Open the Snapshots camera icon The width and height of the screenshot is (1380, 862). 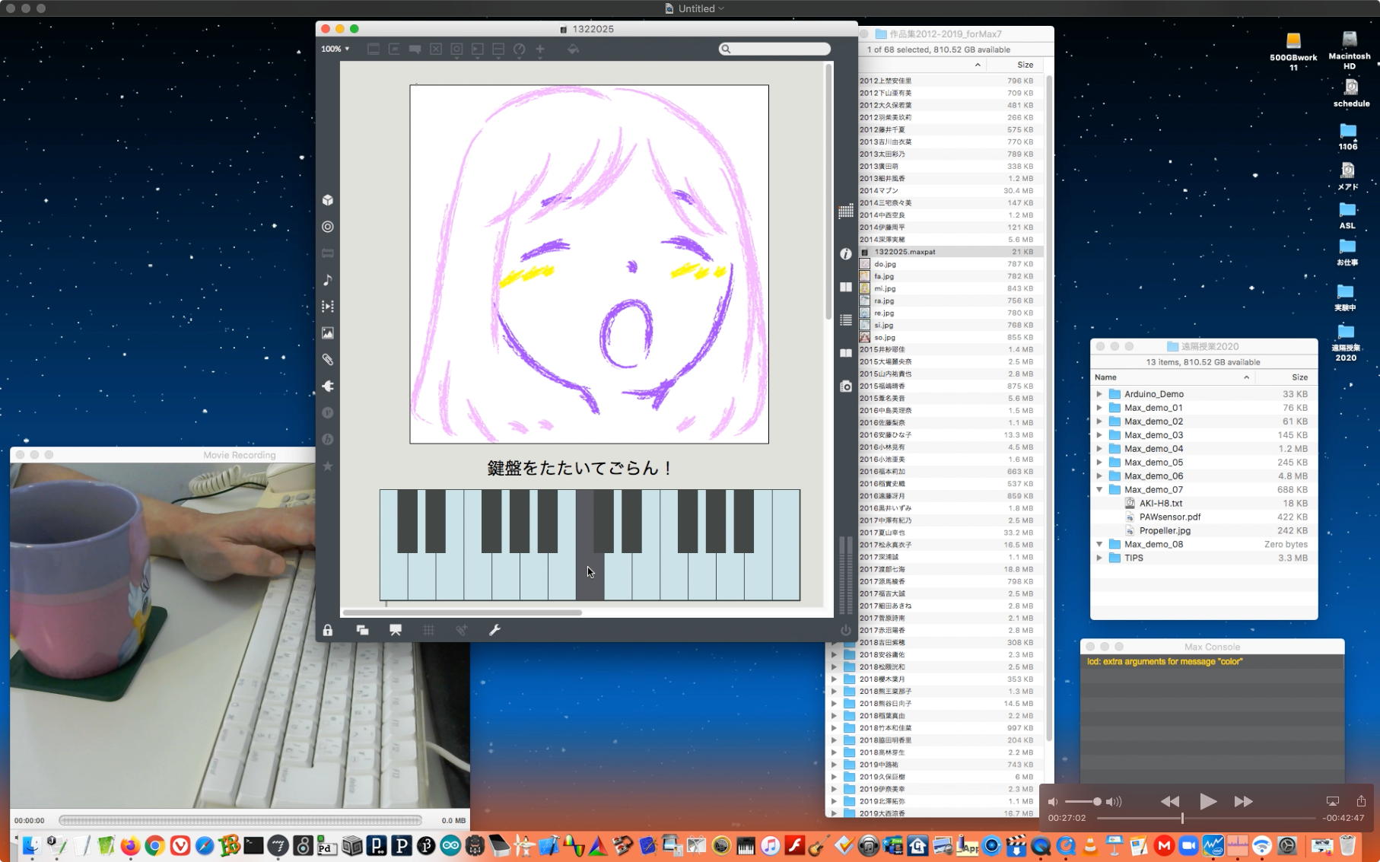pyautogui.click(x=845, y=386)
